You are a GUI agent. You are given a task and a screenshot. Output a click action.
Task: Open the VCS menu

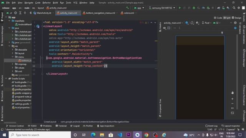point(75,3)
